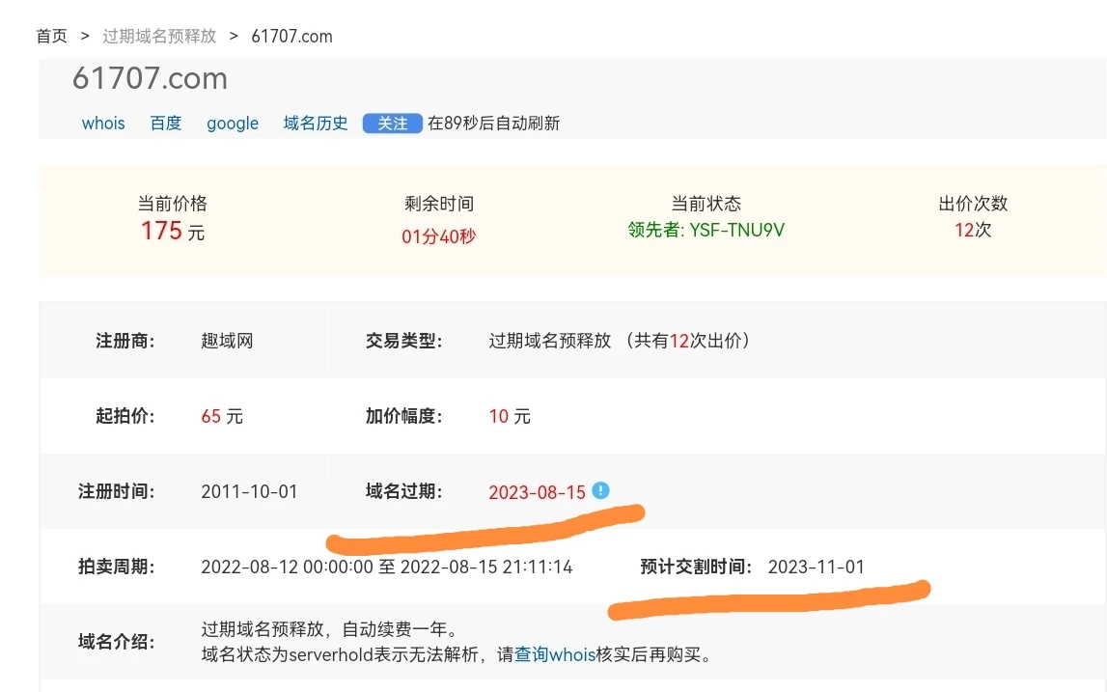The height and width of the screenshot is (692, 1107).
Task: Open the 百度 search link
Action: (166, 124)
